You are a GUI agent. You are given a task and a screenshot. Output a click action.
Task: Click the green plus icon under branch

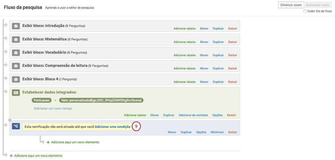tap(48, 142)
